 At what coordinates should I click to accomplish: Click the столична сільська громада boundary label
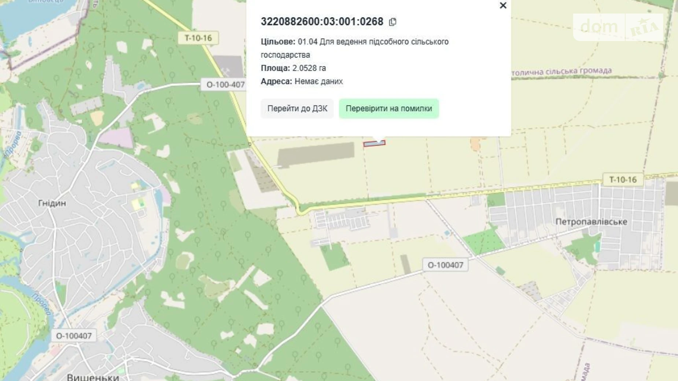point(562,72)
